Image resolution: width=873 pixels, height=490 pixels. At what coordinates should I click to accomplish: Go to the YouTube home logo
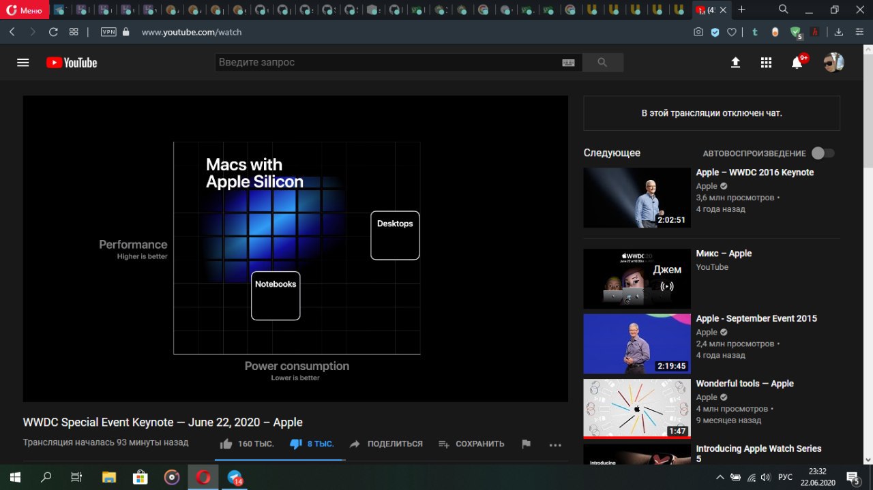(72, 63)
